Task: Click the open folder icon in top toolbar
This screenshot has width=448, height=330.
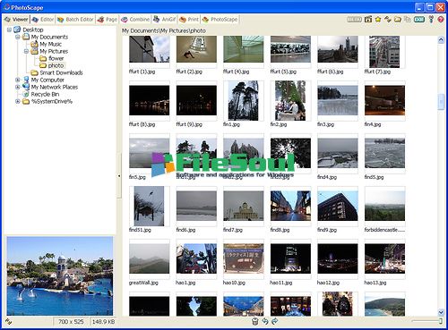Action: pos(398,20)
